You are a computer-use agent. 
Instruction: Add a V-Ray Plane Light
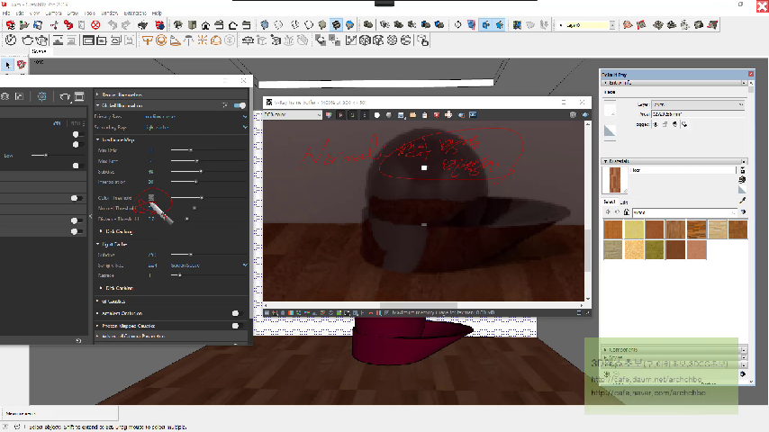click(147, 40)
